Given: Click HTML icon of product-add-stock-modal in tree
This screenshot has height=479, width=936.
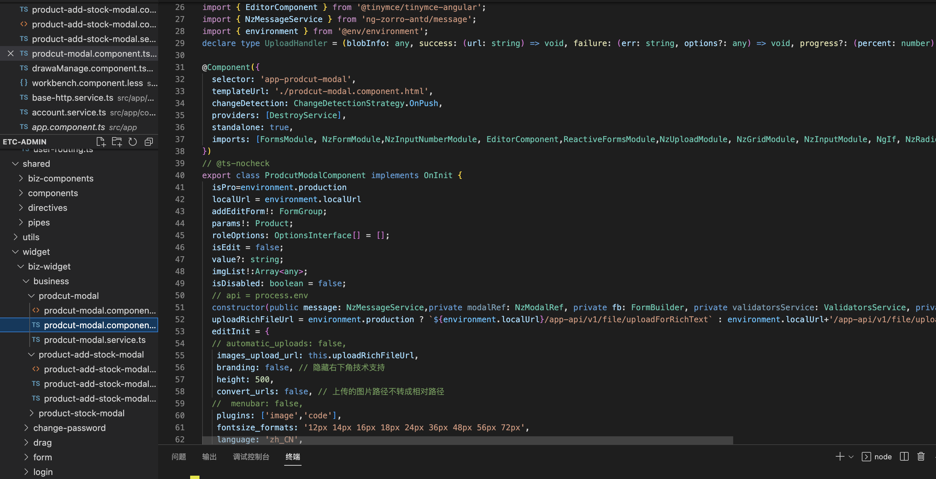Looking at the screenshot, I should 36,369.
